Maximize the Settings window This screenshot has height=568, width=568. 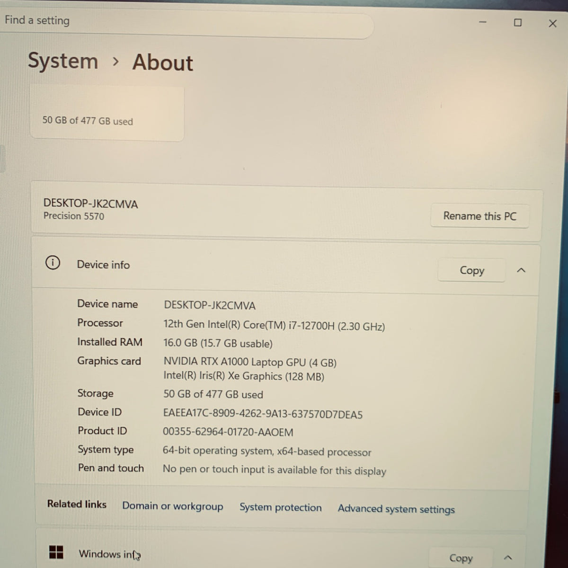point(518,22)
